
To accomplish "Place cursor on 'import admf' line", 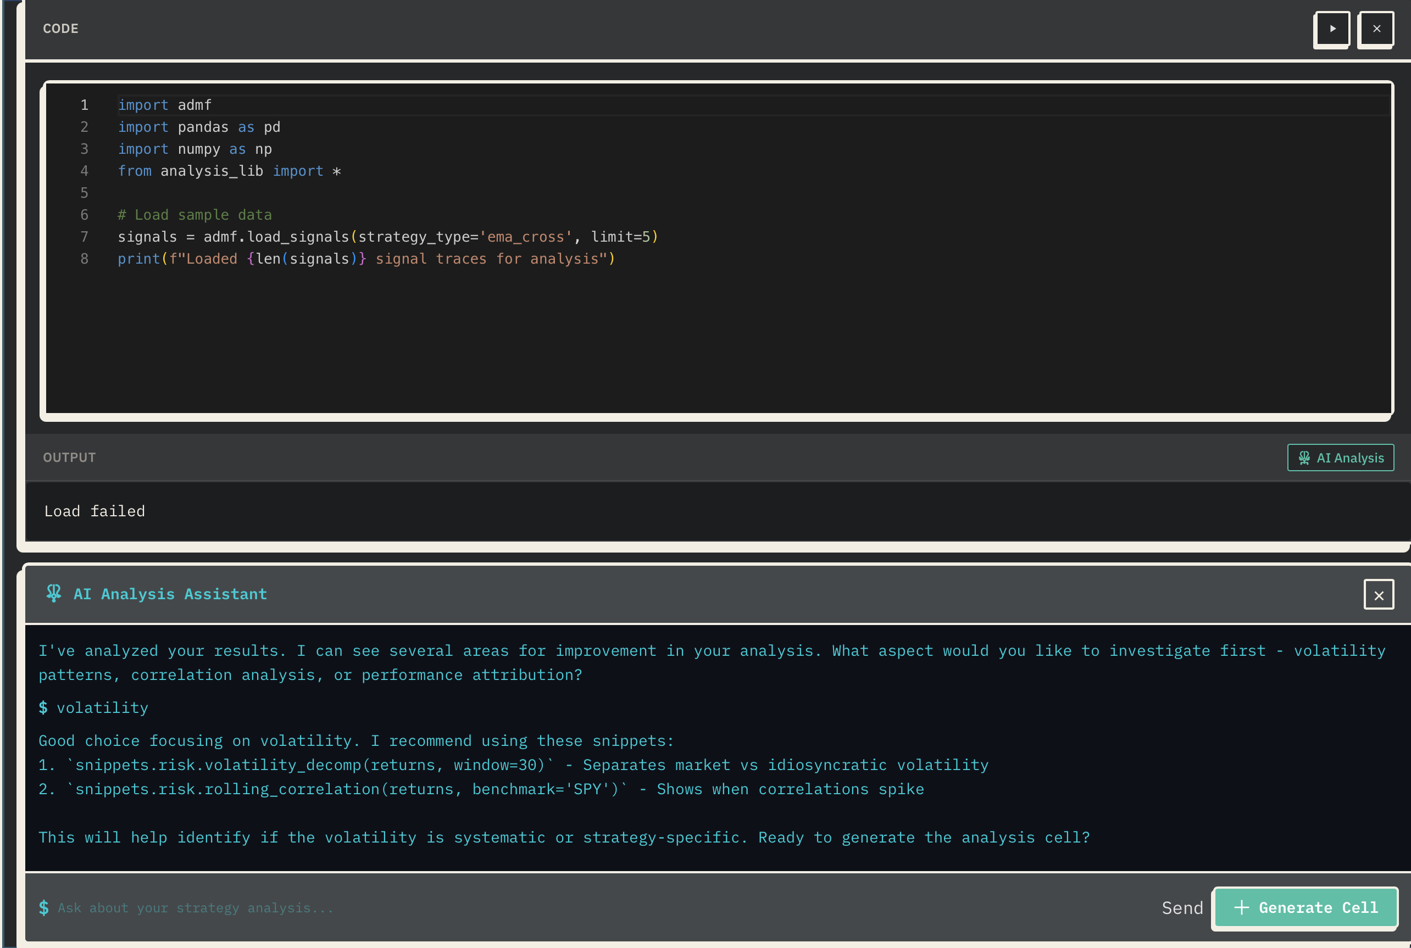I will pyautogui.click(x=164, y=105).
